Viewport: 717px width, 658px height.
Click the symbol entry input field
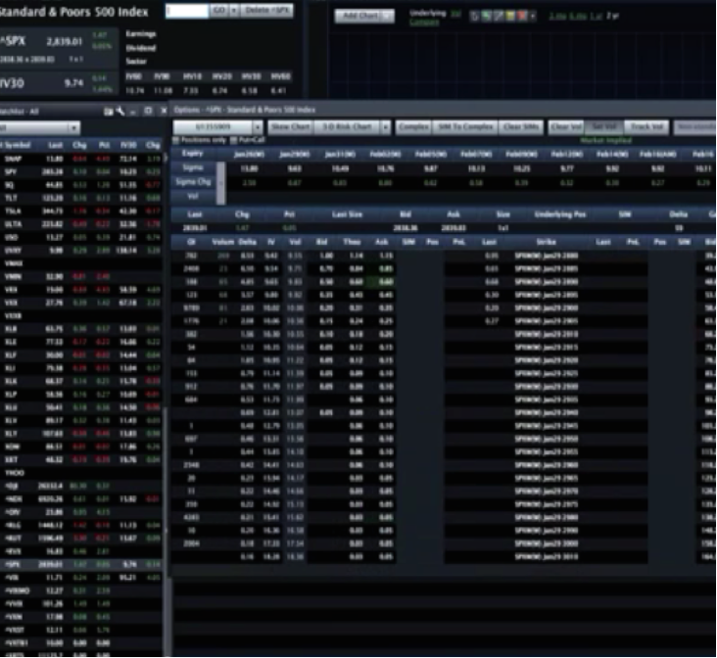(185, 10)
